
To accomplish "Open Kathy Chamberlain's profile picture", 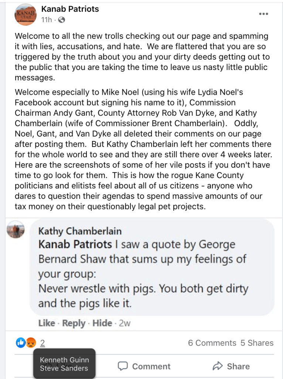I will tap(16, 229).
